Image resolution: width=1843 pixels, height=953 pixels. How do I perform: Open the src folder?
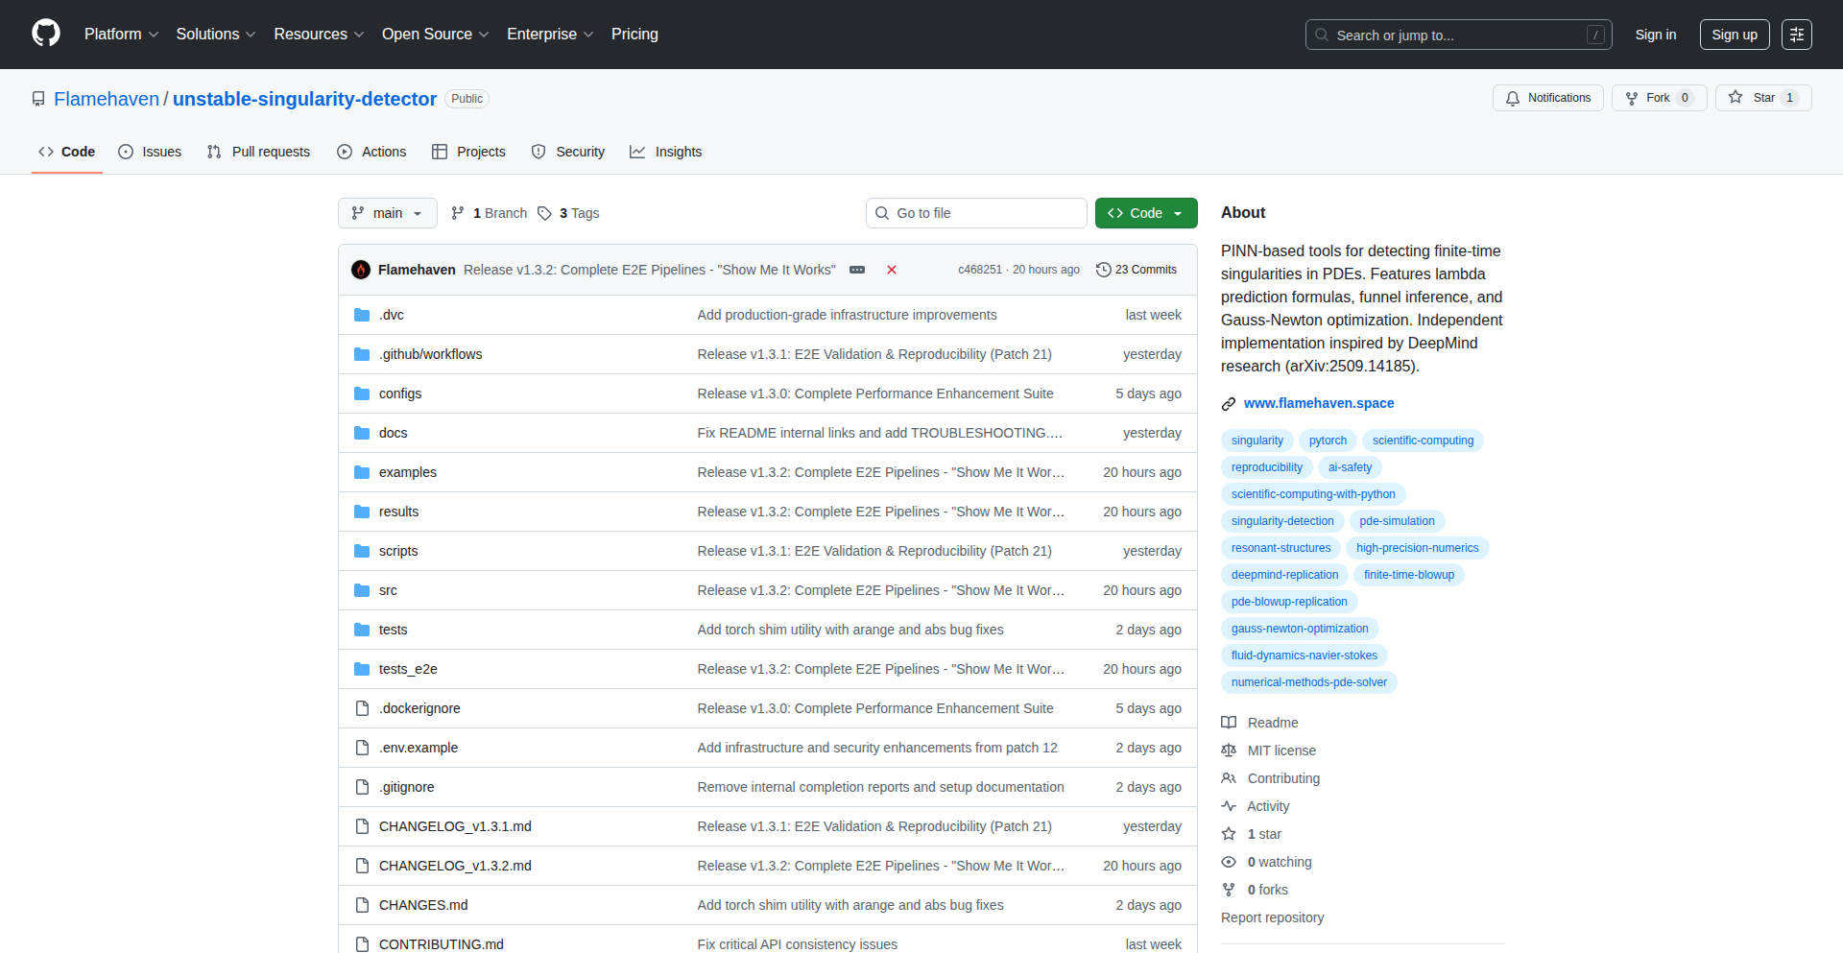(388, 590)
